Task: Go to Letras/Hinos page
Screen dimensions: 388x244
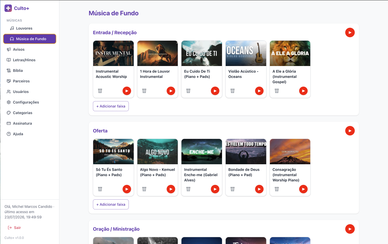Action: [x=30, y=60]
